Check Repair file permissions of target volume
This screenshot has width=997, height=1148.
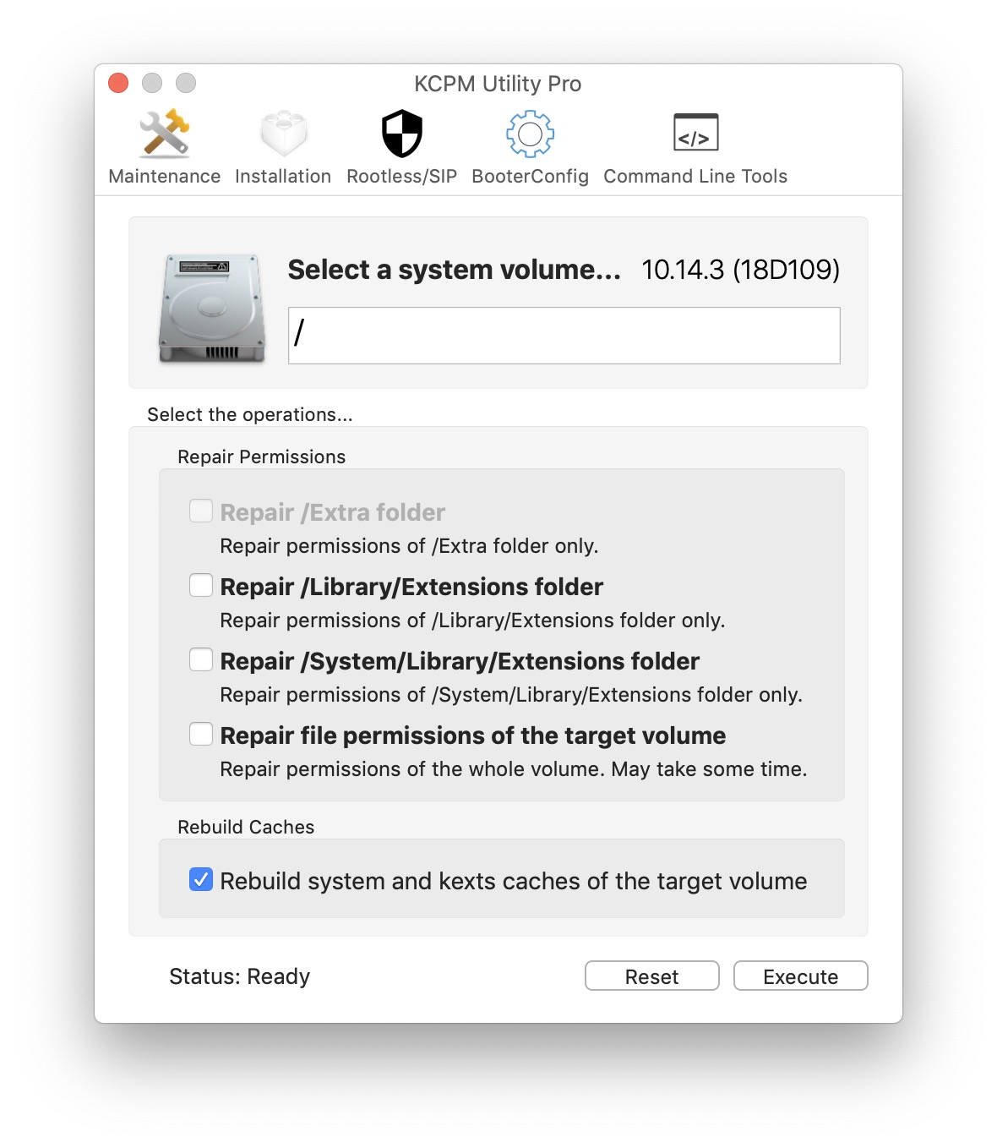[201, 734]
